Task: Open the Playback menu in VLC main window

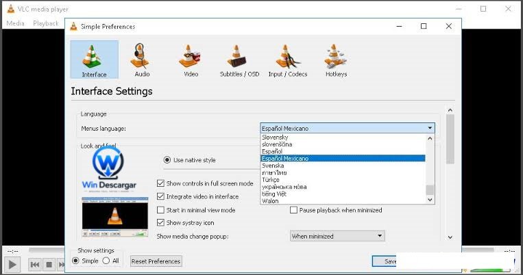Action: click(x=46, y=23)
